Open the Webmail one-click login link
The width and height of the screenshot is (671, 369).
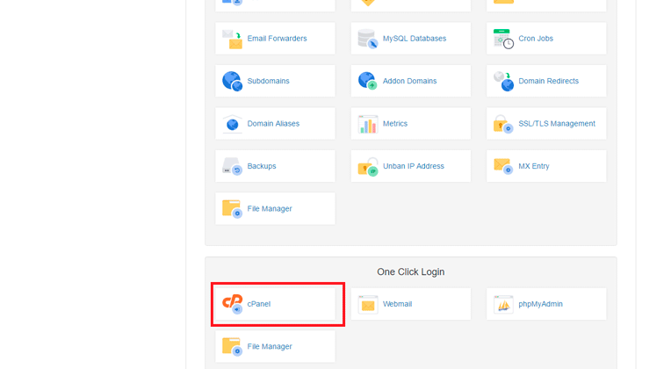pyautogui.click(x=397, y=304)
